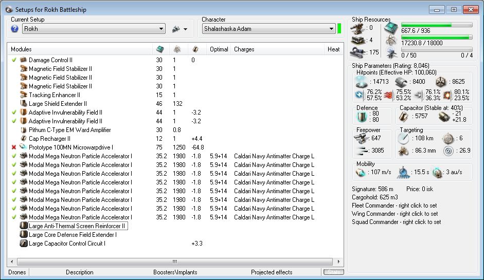
Task: Click the calibration icon showing 175
Action: [358, 52]
